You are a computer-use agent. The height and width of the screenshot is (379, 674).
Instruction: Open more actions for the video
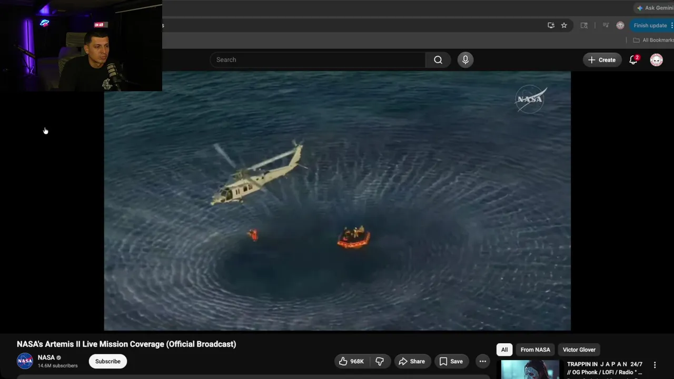coord(482,361)
